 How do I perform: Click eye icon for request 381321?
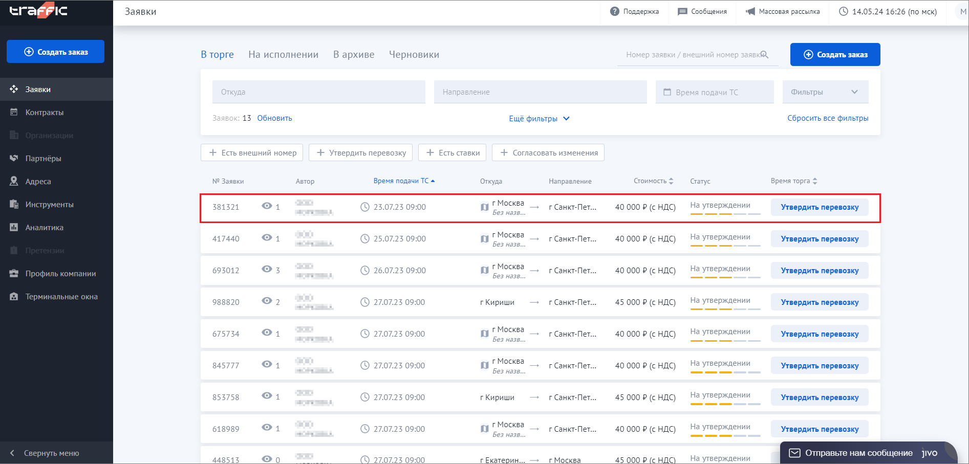pyautogui.click(x=267, y=206)
